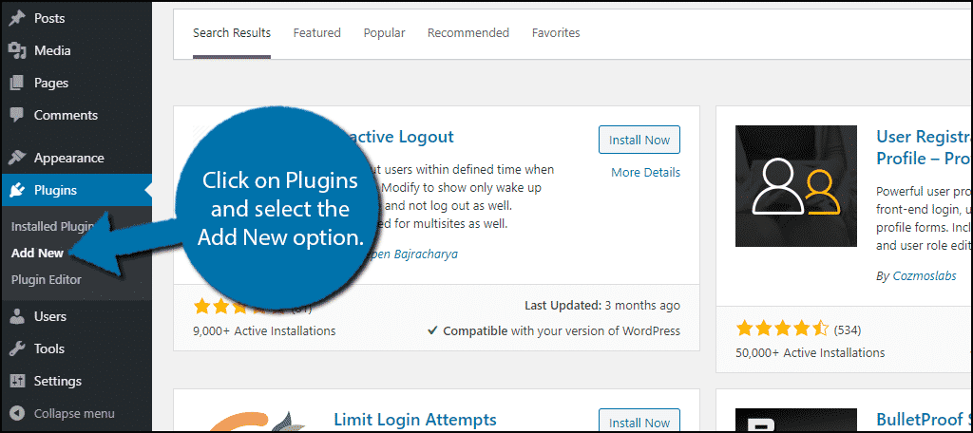Click the User Registration plugin thumbnail
The image size is (973, 433).
(x=796, y=186)
